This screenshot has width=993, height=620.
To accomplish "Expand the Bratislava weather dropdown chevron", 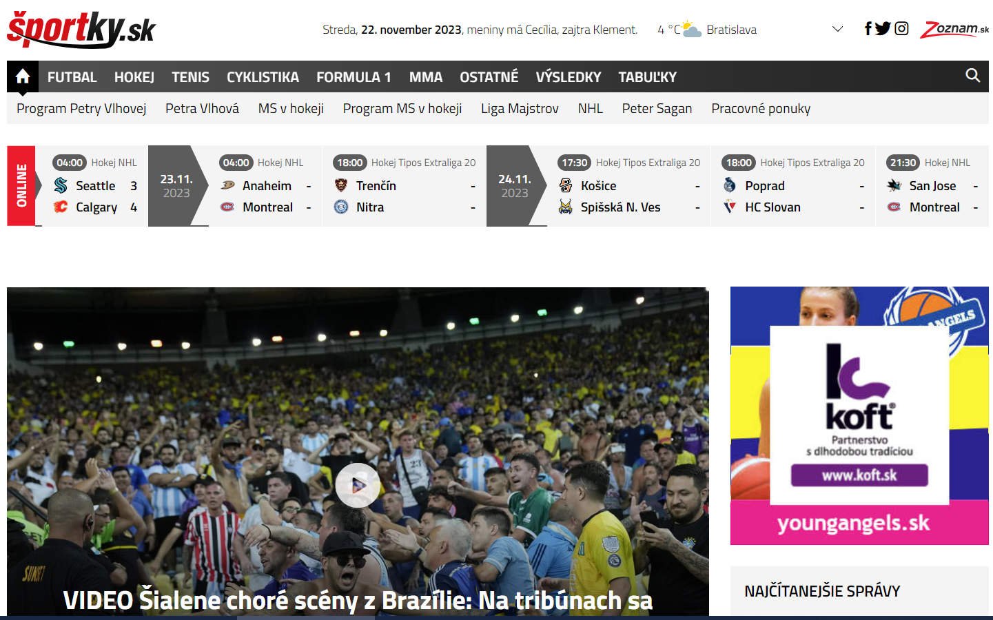I will coord(838,29).
